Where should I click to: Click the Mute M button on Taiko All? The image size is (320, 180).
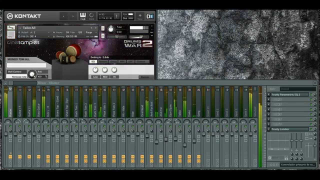point(103,36)
